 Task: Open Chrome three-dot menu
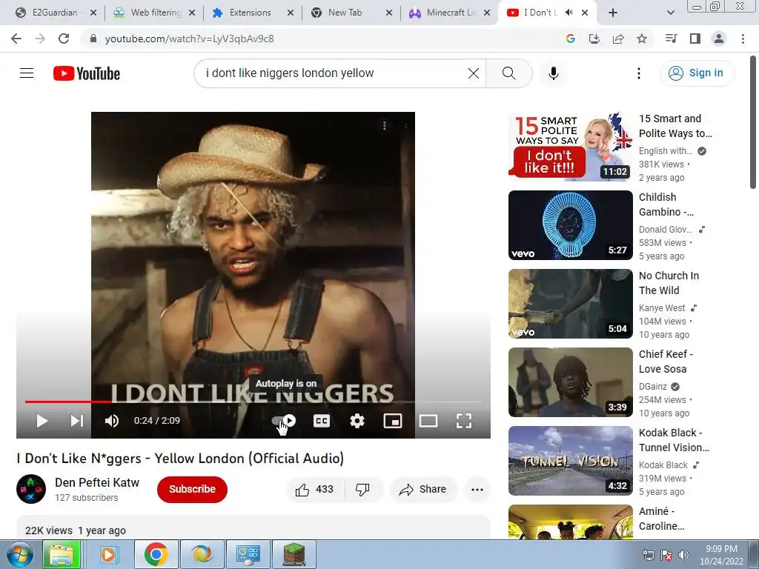click(743, 39)
